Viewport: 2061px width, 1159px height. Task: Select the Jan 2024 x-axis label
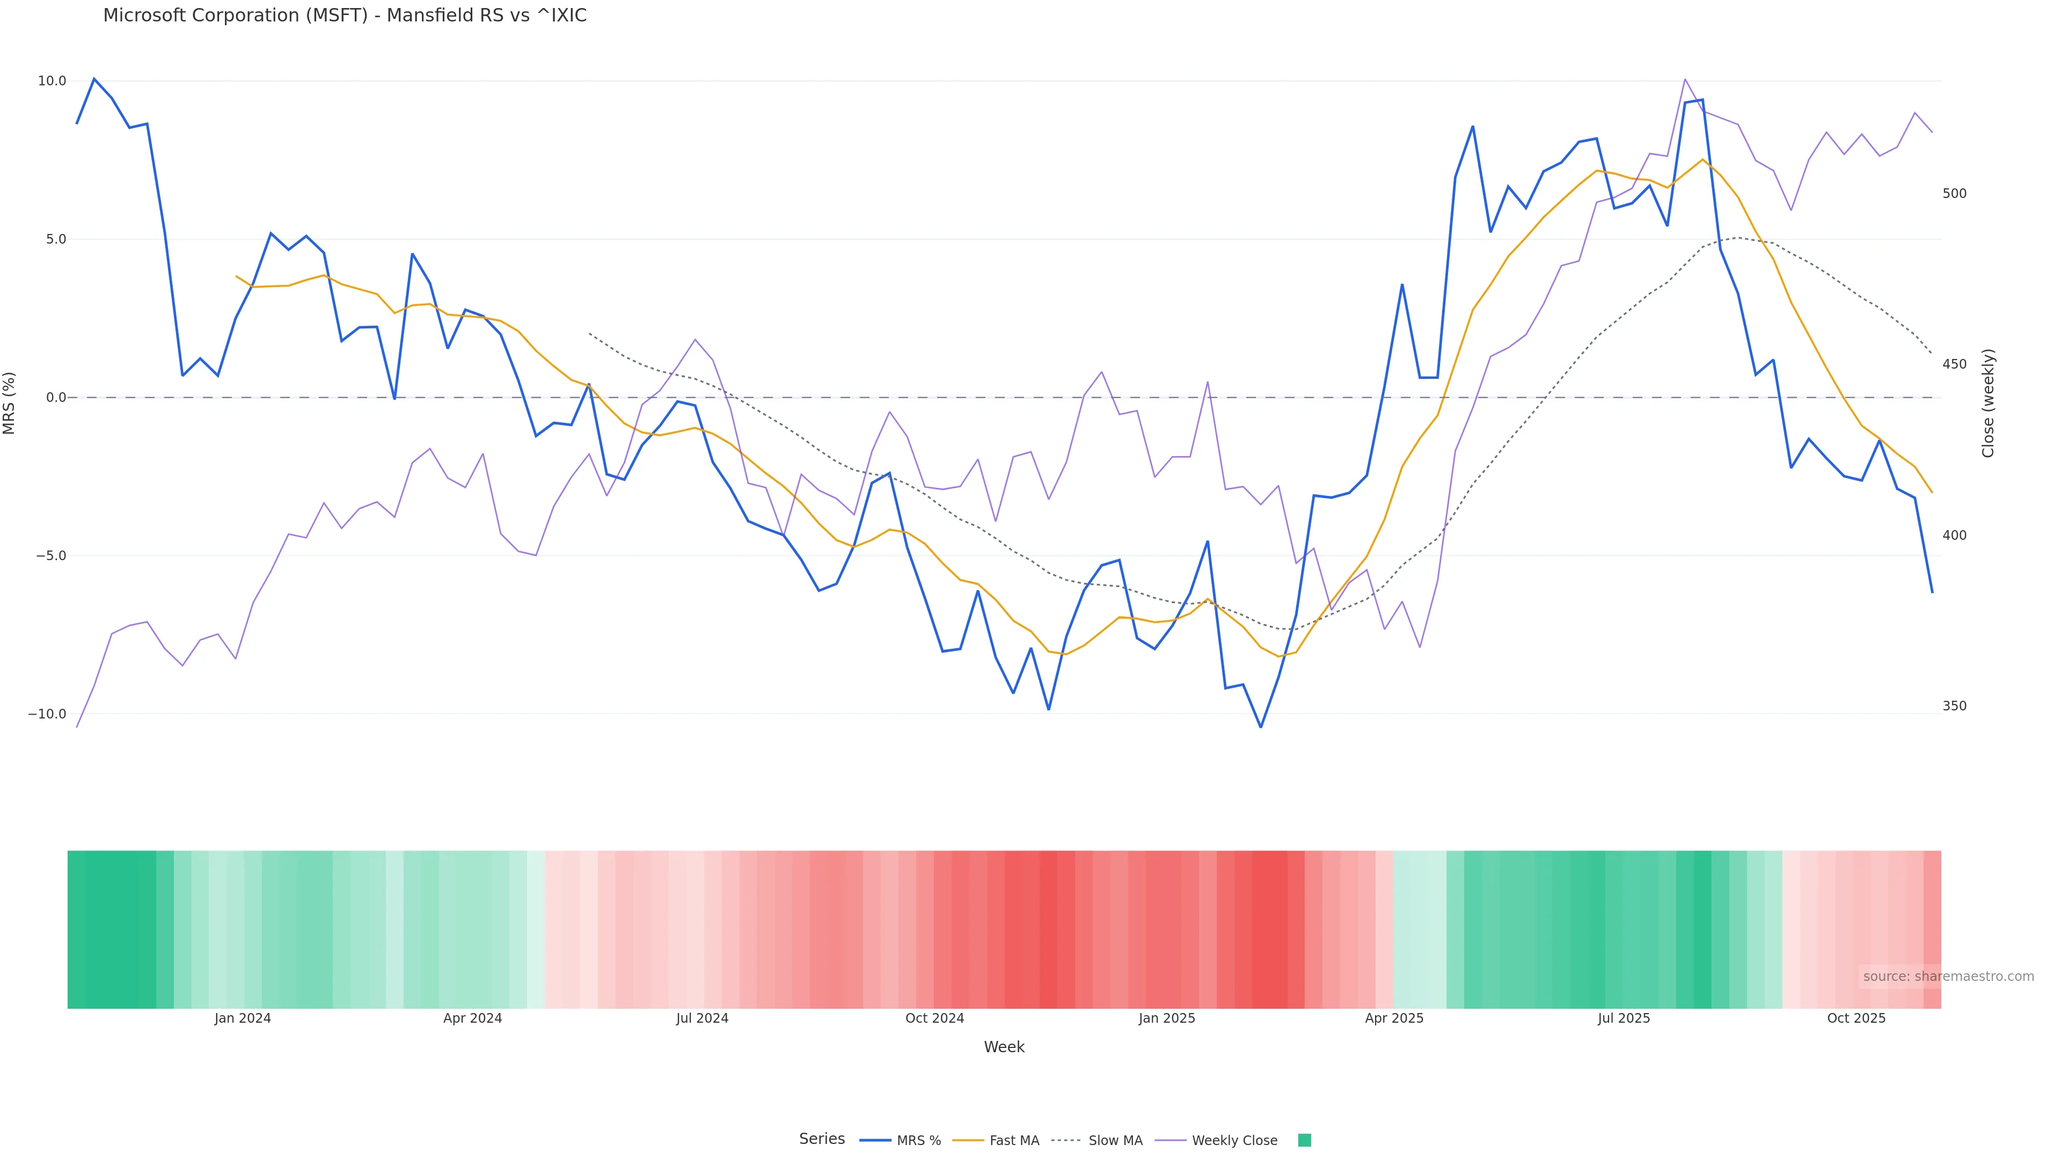tap(243, 1018)
